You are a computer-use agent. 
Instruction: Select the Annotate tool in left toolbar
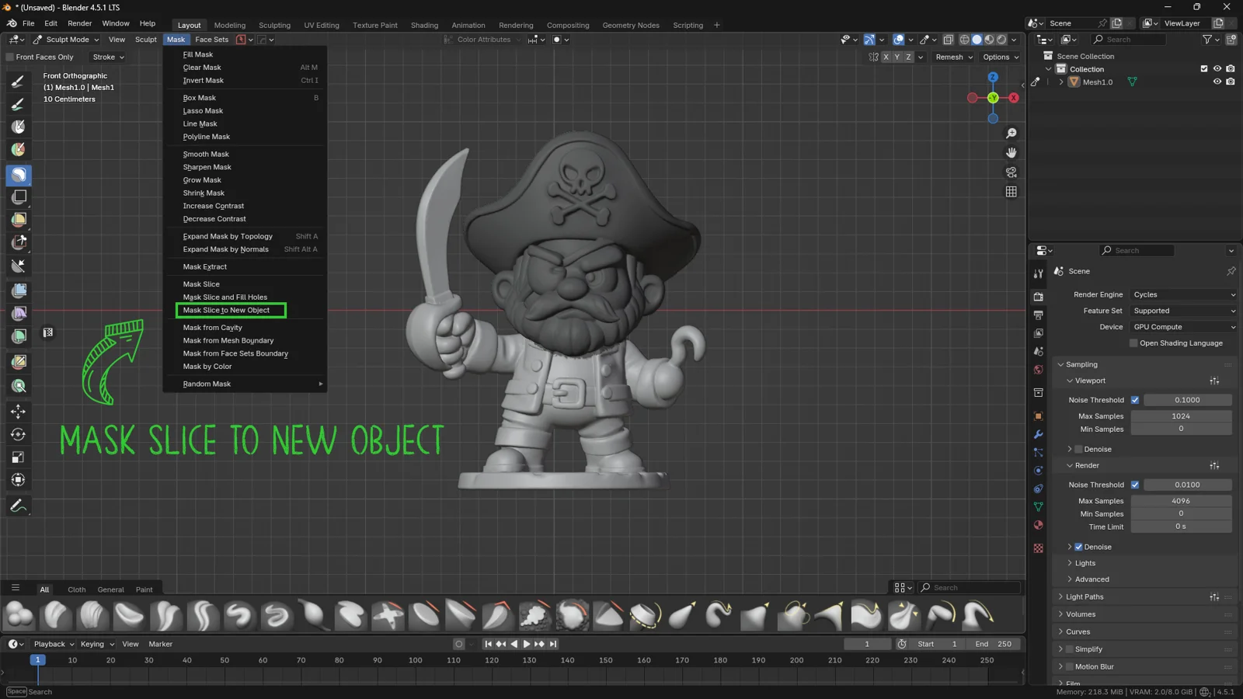(x=19, y=506)
